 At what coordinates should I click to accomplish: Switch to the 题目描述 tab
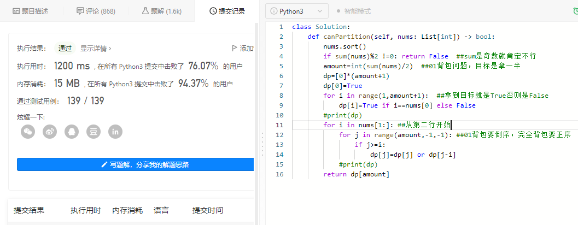click(30, 11)
